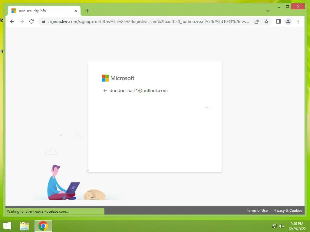310x232 pixels.
Task: Expand the tab search chevron
Action: (268, 11)
